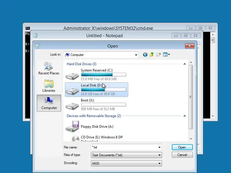Collapse the Hard Disk Drives group
This screenshot has height=173, width=231.
click(185, 64)
